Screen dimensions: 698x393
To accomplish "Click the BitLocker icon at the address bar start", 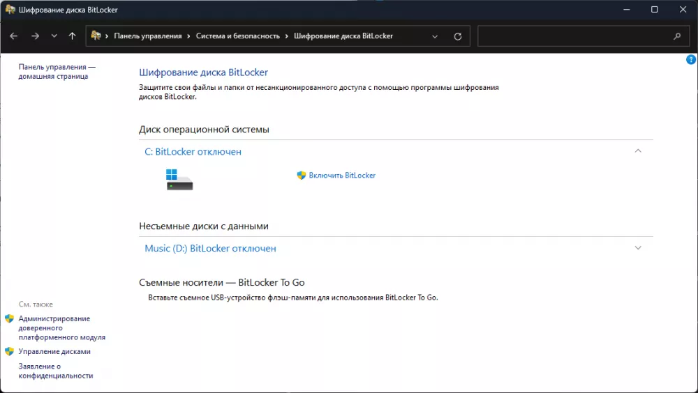I will pos(96,36).
